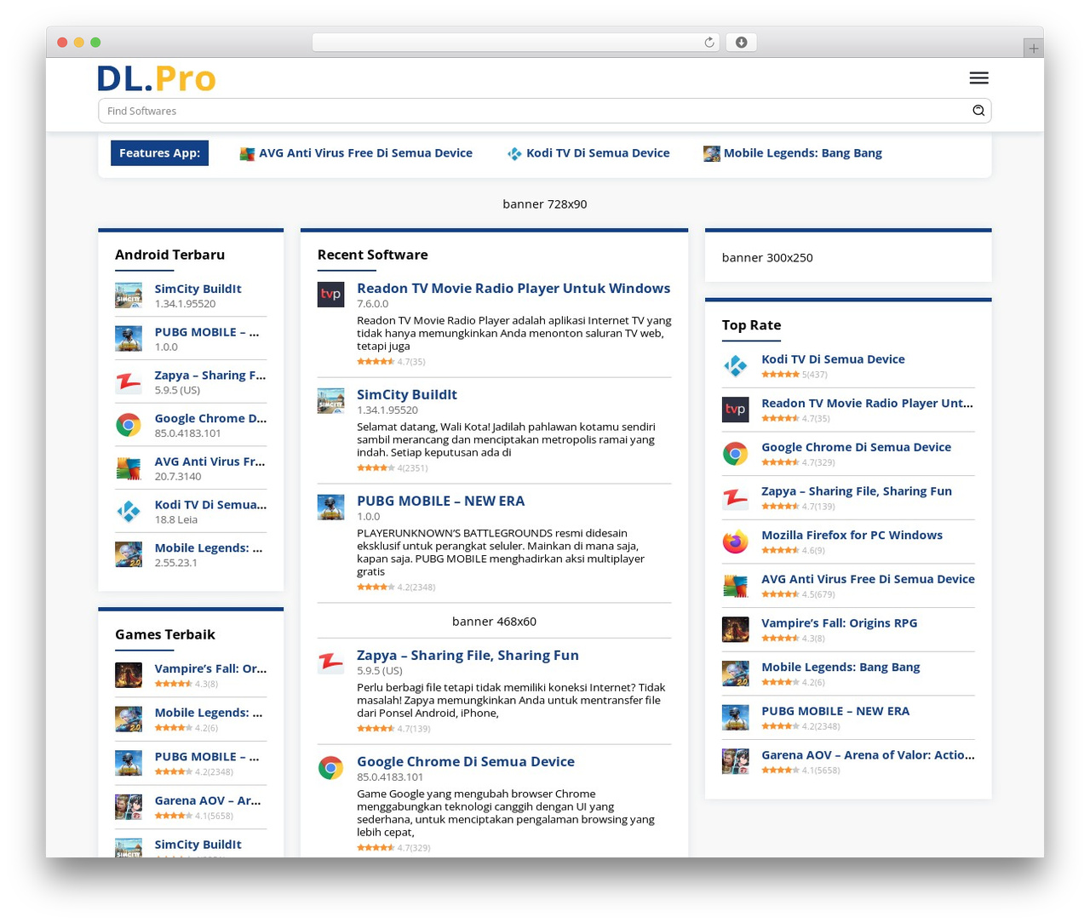Image resolution: width=1090 pixels, height=923 pixels.
Task: Open AVG Anti Virus Free in Top Rate
Action: (868, 579)
